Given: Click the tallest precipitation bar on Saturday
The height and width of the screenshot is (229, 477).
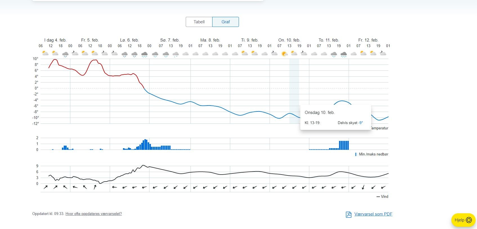Looking at the screenshot, I should pyautogui.click(x=145, y=145).
